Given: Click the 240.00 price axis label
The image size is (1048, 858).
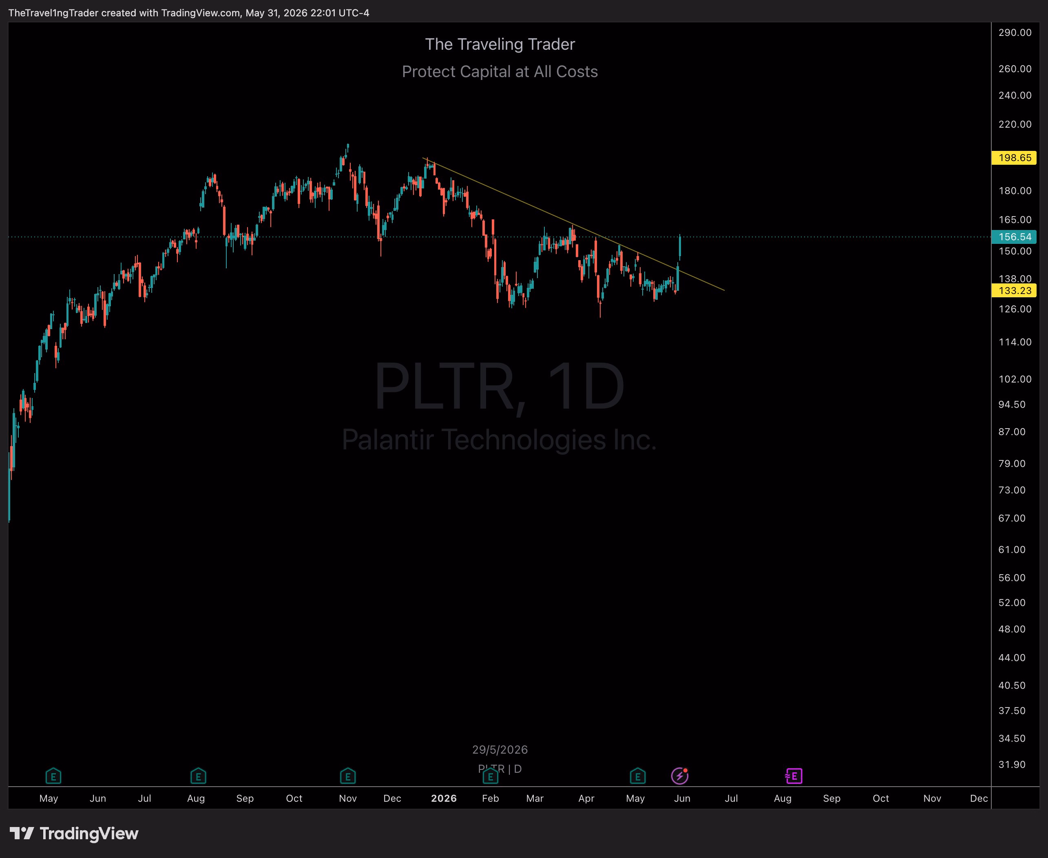Looking at the screenshot, I should pyautogui.click(x=1015, y=95).
